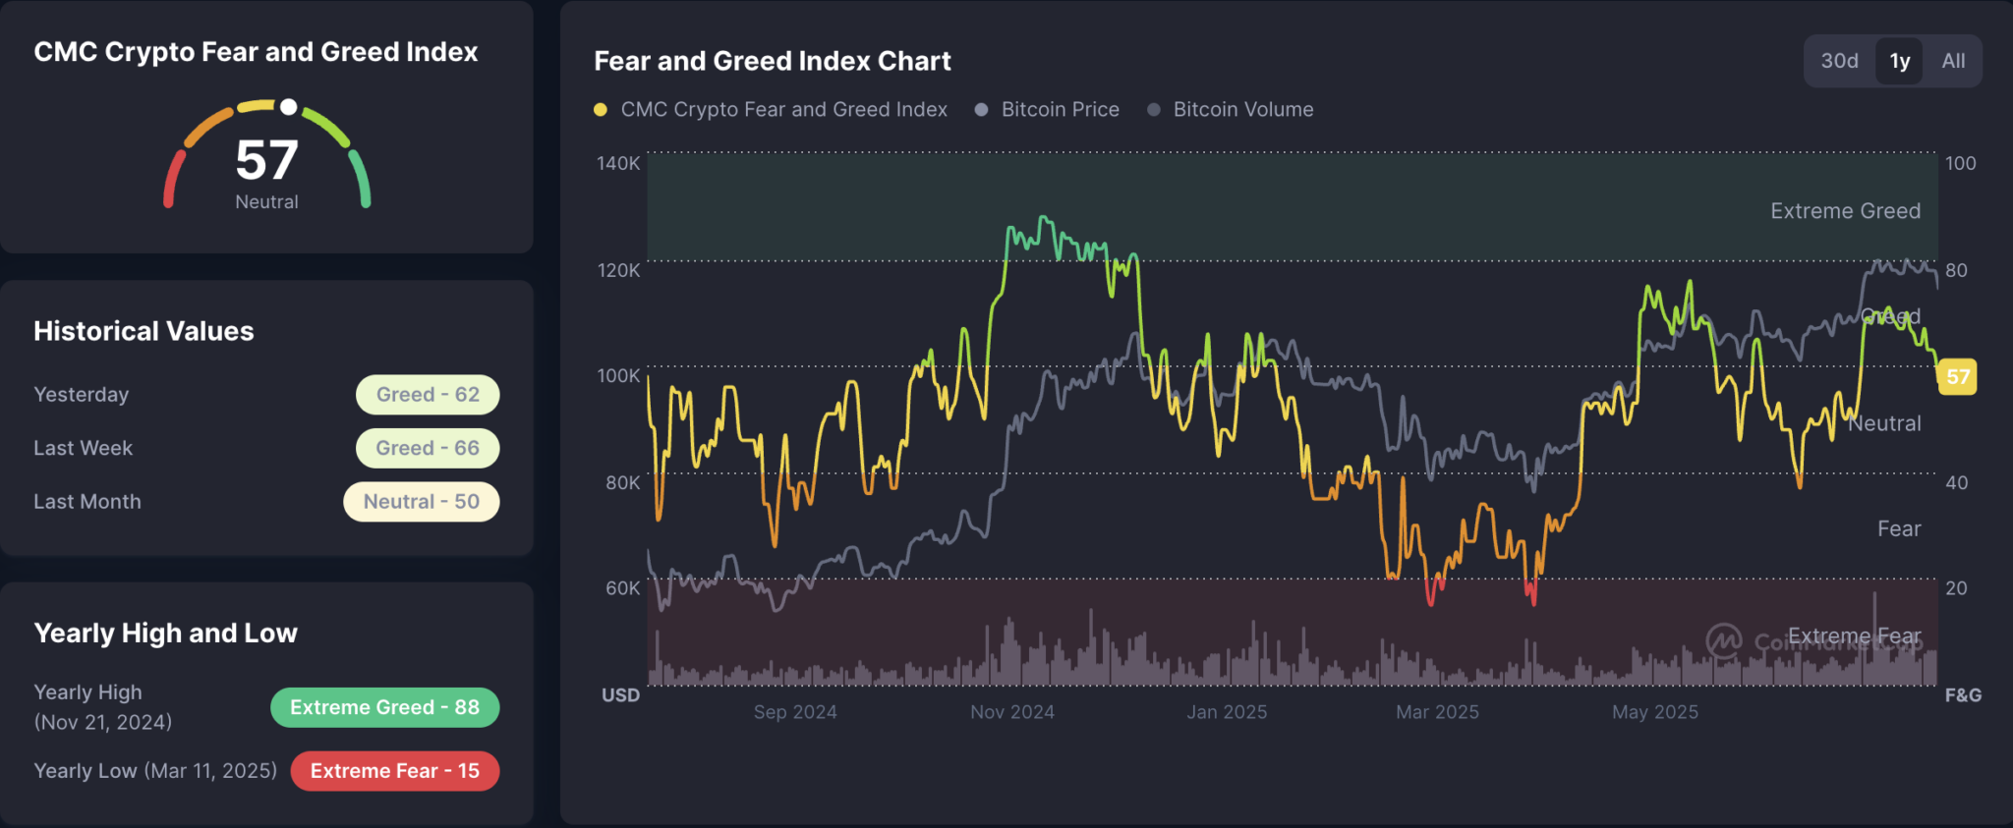The height and width of the screenshot is (828, 2013).
Task: Click the 80K price axis label
Action: click(x=622, y=482)
